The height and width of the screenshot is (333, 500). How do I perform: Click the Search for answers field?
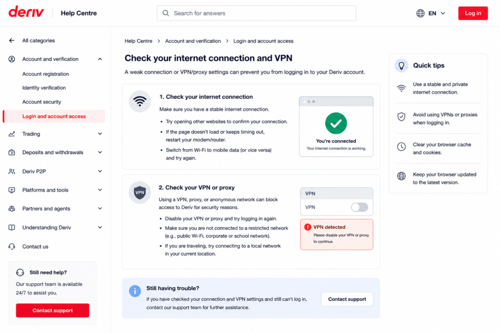coord(256,13)
